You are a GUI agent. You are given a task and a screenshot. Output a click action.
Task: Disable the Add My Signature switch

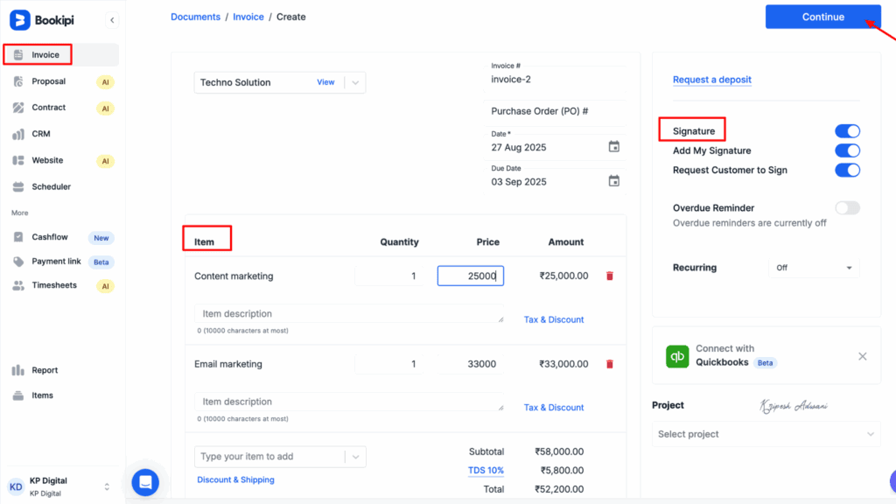847,150
